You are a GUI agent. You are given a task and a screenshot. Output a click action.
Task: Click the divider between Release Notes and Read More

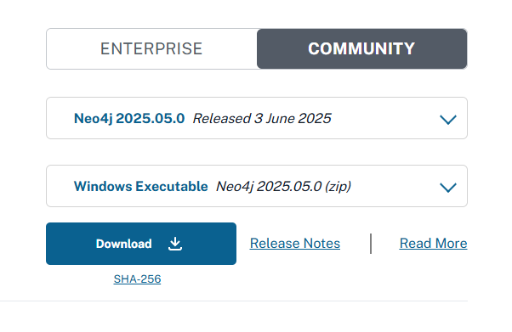pos(371,244)
